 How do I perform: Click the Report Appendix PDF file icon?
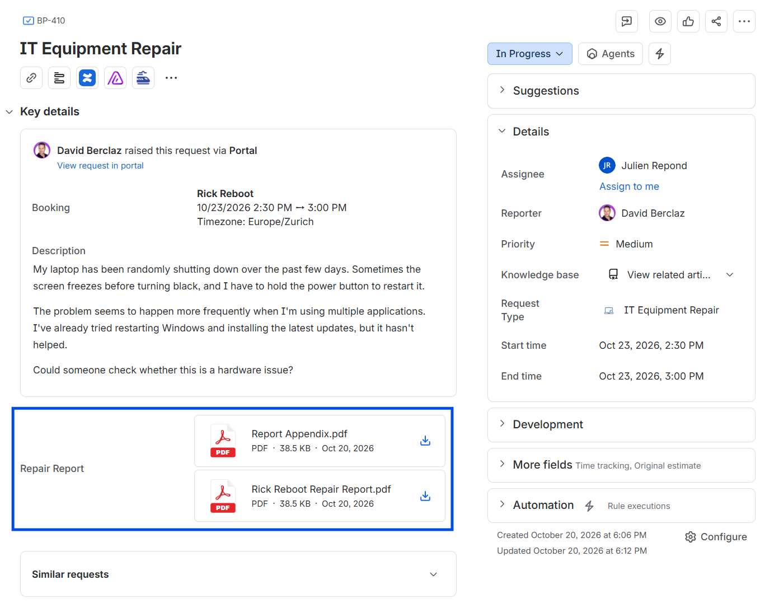223,441
